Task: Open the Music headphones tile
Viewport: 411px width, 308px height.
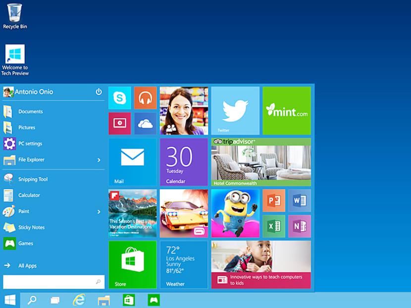Action: coord(146,98)
